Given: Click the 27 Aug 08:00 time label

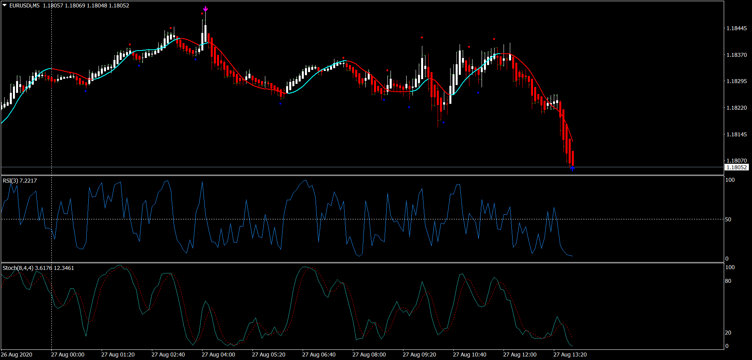Looking at the screenshot, I should [369, 355].
